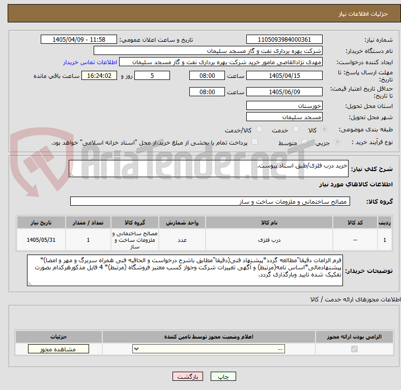Click the price validity time 08:00 field
The image size is (401, 390).
pos(207,92)
